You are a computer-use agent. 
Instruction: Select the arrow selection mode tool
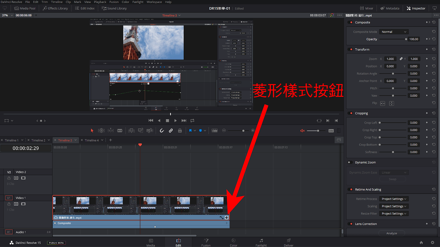pyautogui.click(x=92, y=131)
